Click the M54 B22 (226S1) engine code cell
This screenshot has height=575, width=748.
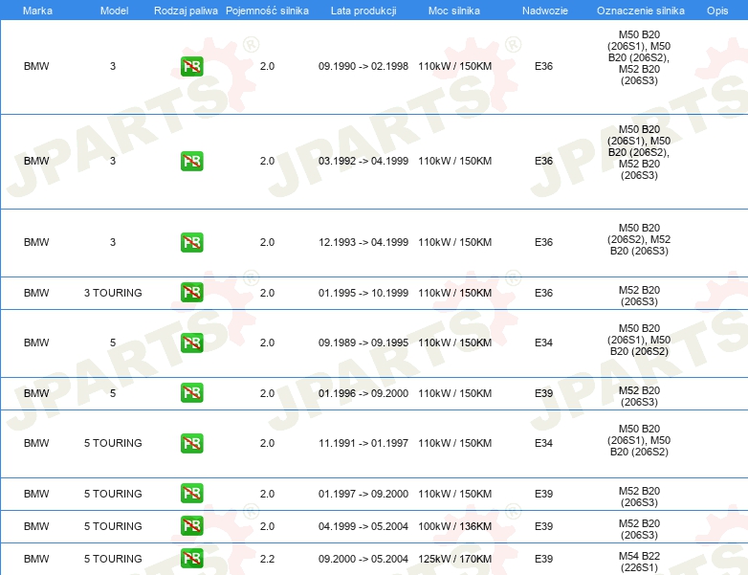639,561
